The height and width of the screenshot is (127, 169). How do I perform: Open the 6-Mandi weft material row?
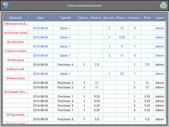coord(84,69)
